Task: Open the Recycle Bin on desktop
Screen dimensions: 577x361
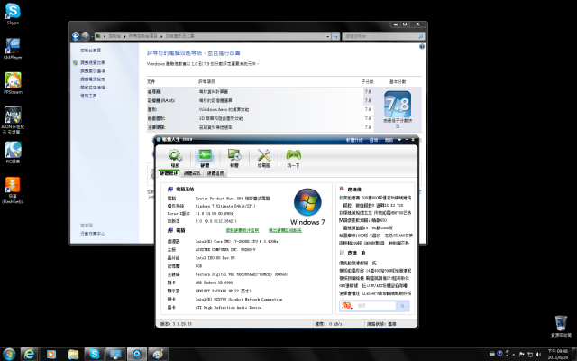Action: 561,326
